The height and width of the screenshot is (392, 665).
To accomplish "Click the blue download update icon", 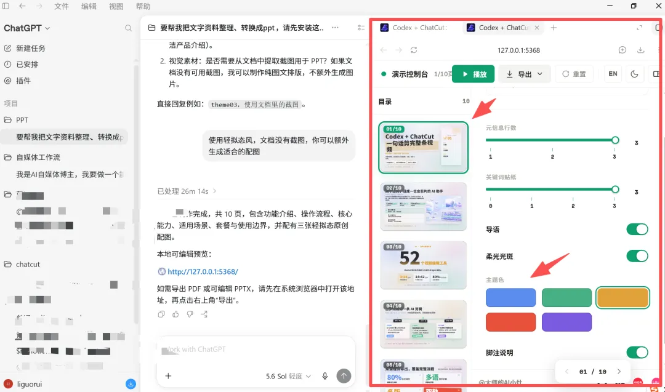I will click(131, 384).
